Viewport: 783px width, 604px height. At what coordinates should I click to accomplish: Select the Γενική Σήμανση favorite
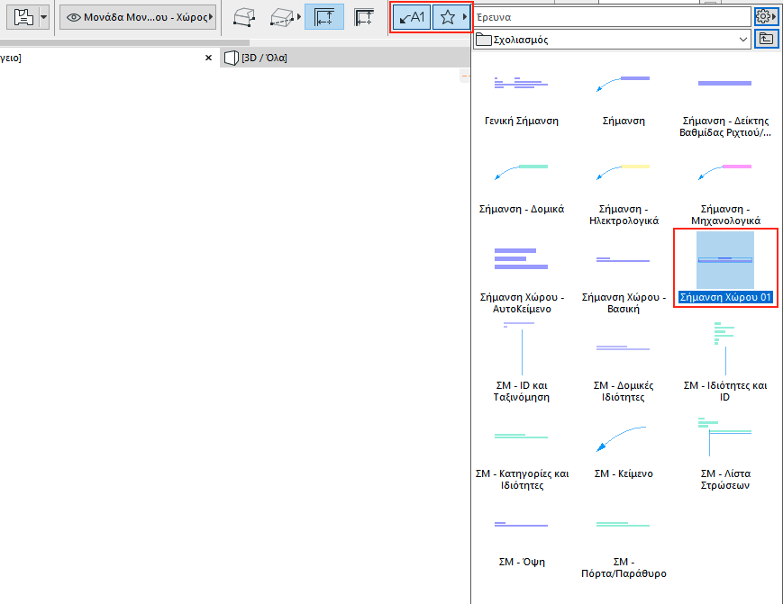522,100
